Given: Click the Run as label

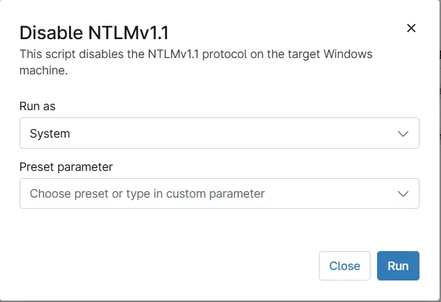Looking at the screenshot, I should (42, 106).
